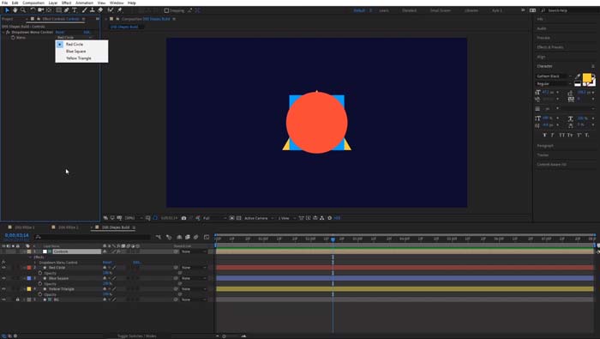Open the 1 View layout dropdown
Image resolution: width=600 pixels, height=339 pixels.
click(x=286, y=218)
